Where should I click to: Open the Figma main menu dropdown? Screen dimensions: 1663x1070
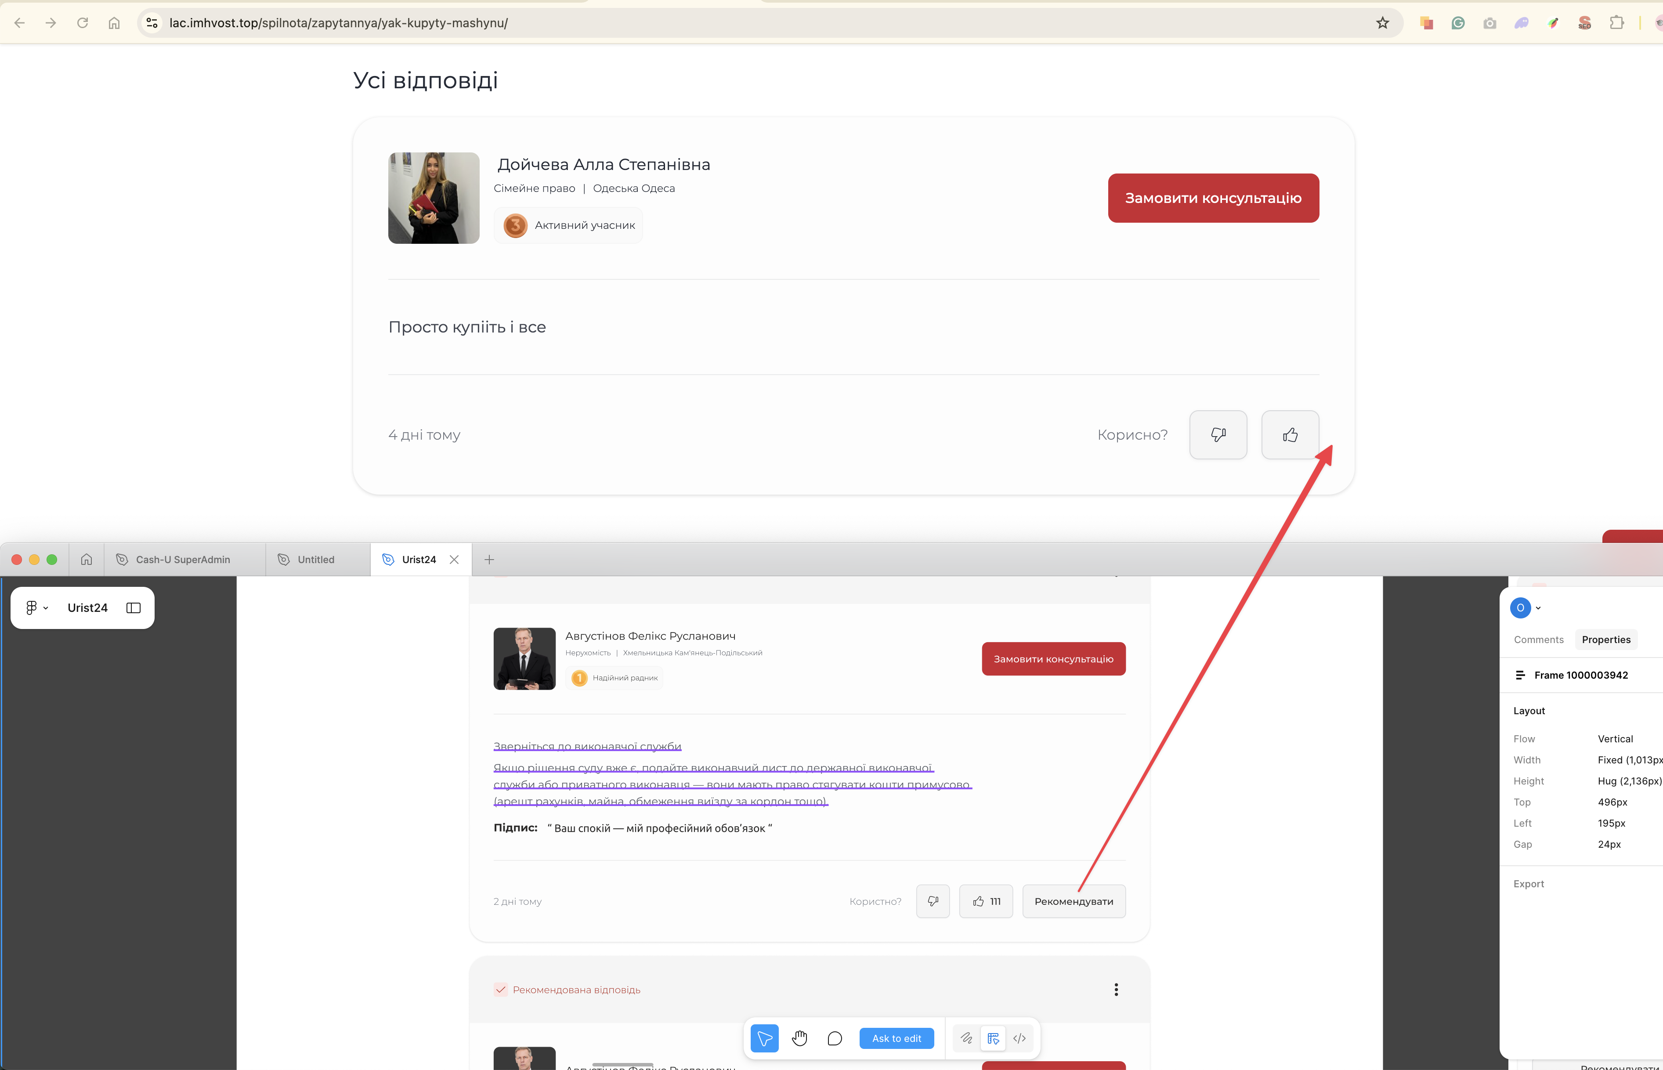pyautogui.click(x=36, y=608)
